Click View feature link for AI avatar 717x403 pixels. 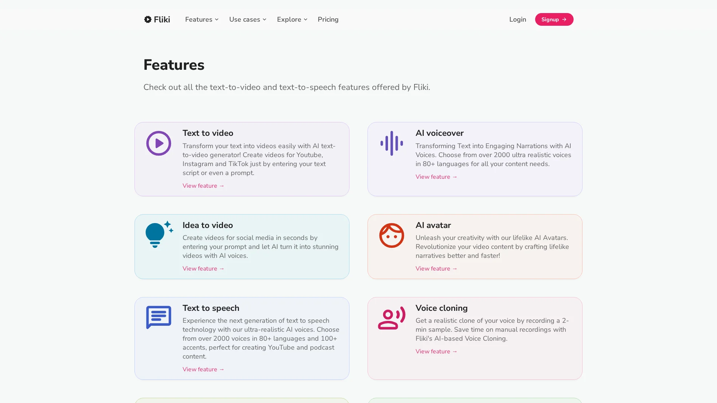436,269
